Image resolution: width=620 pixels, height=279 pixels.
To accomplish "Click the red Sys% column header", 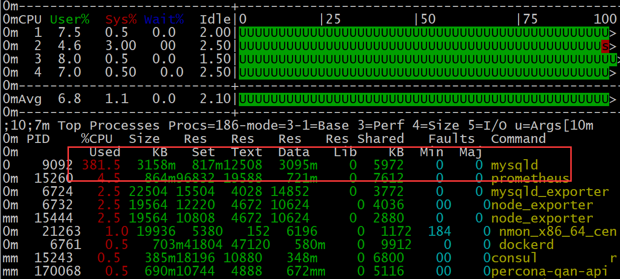I will click(121, 20).
